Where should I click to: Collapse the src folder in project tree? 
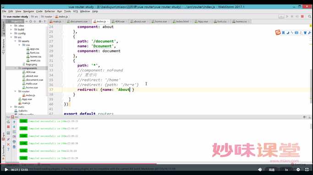coord(11,37)
